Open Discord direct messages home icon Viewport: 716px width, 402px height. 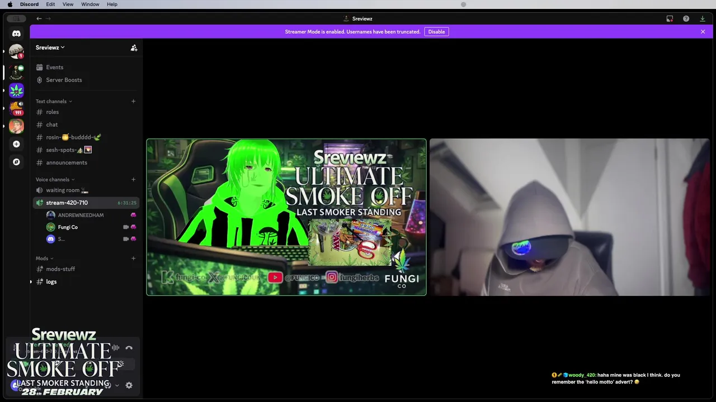16,33
